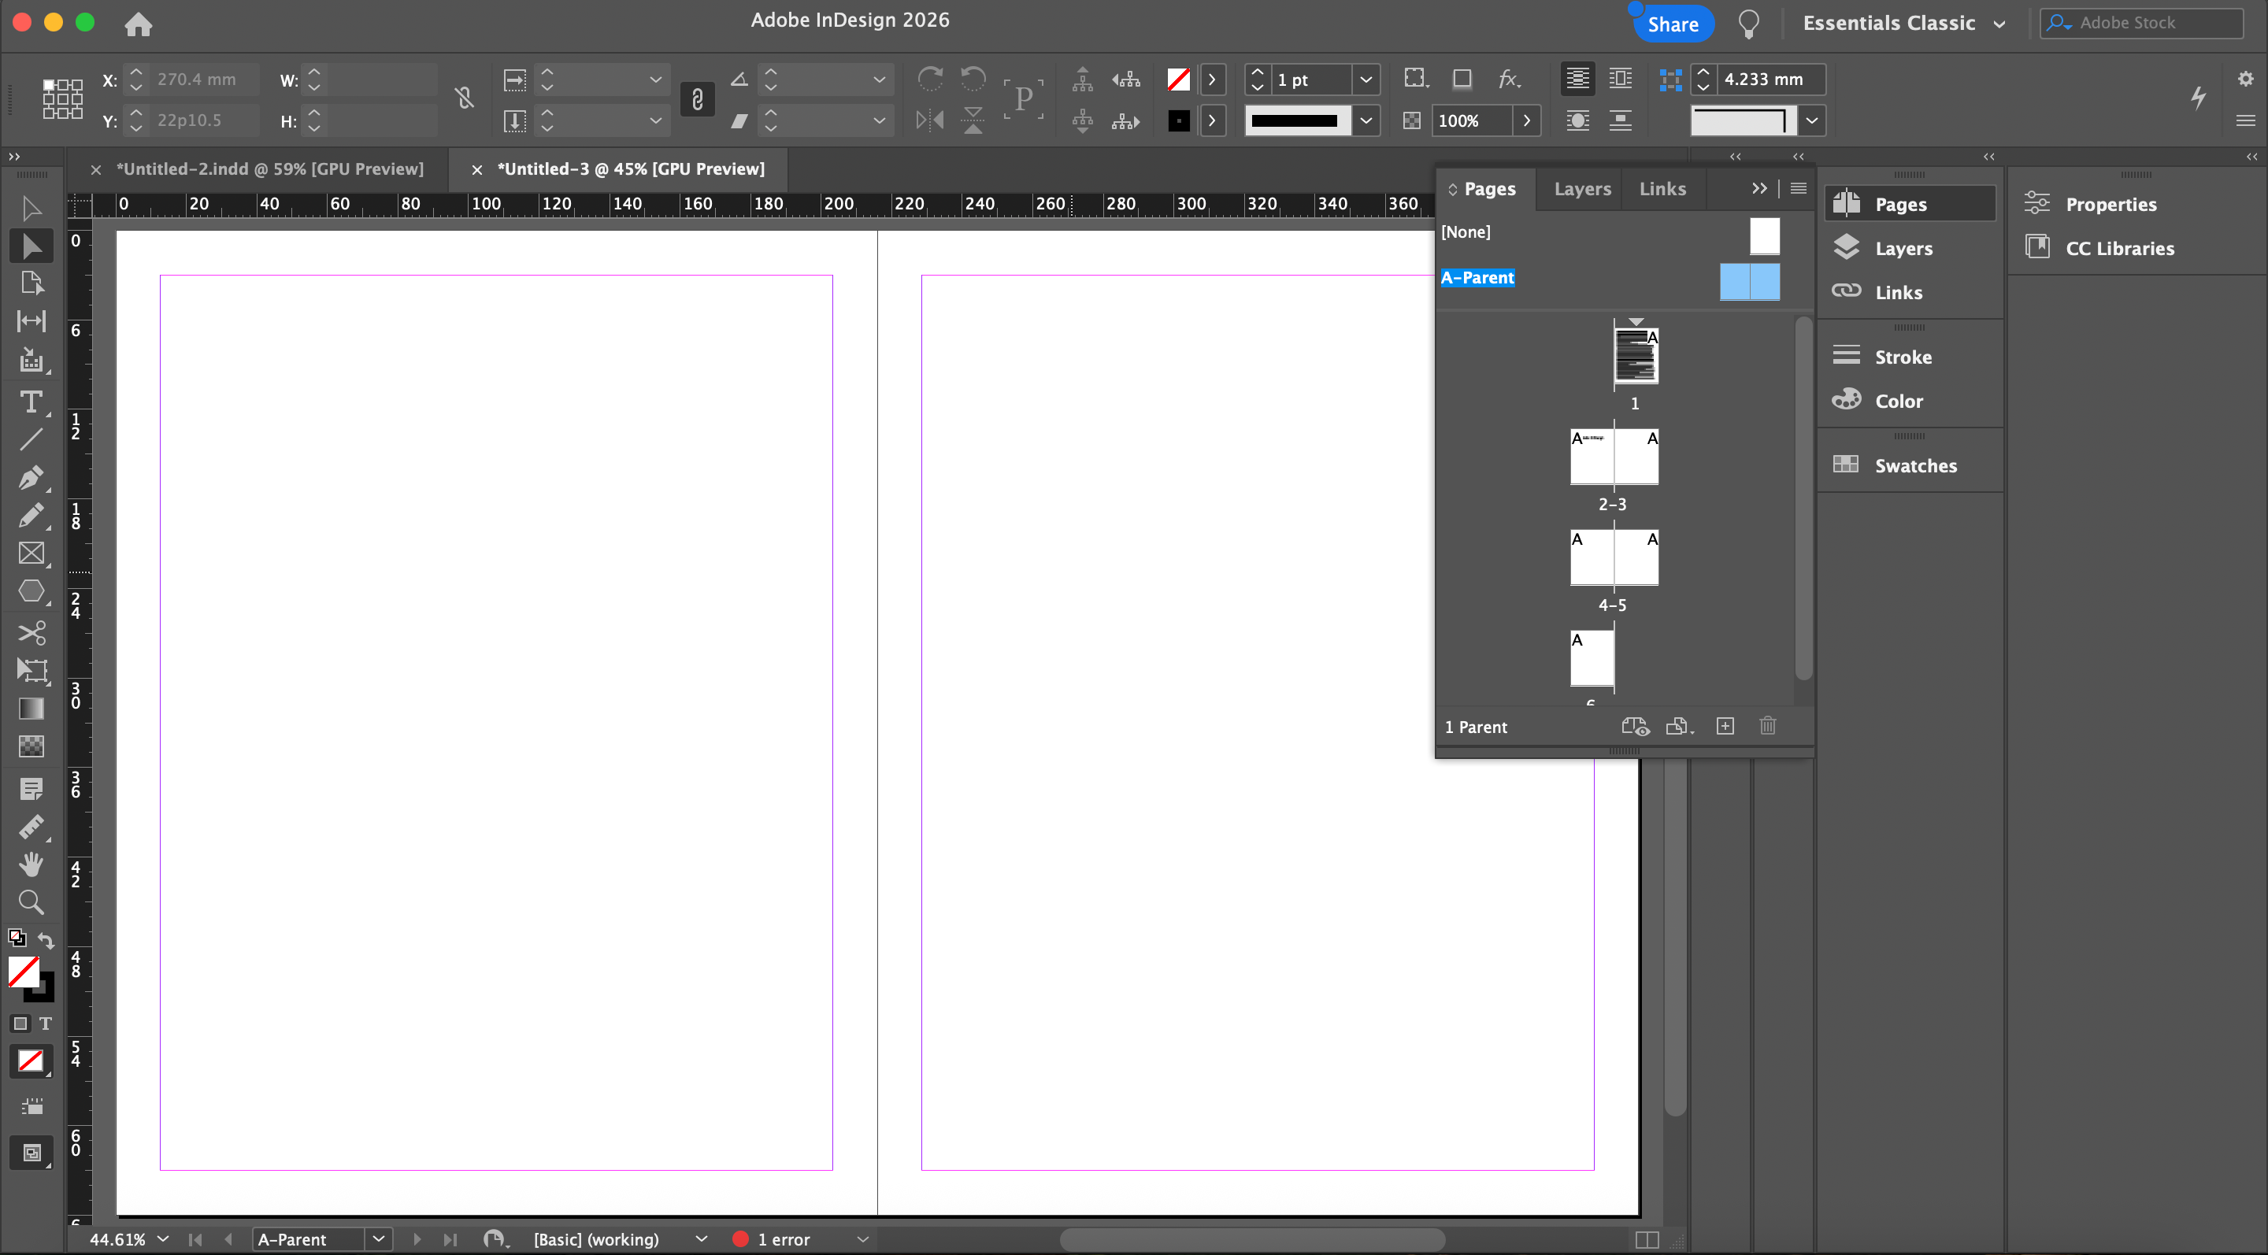Swap fill and stroke colors
2268x1255 pixels.
[46, 939]
